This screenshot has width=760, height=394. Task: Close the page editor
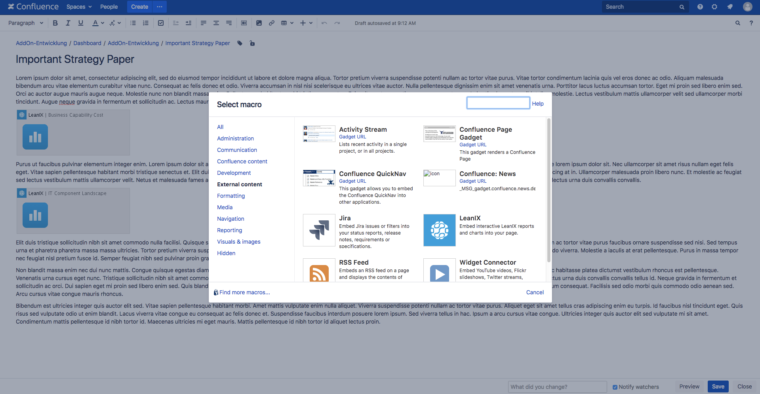coord(745,387)
